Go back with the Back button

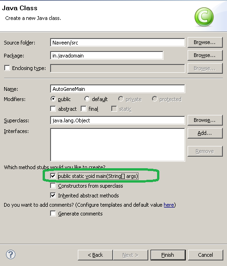95,255
